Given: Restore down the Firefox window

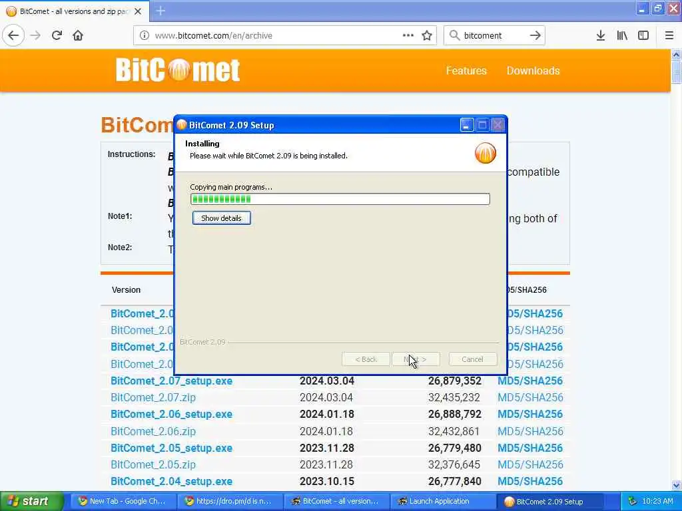Looking at the screenshot, I should [658, 9].
